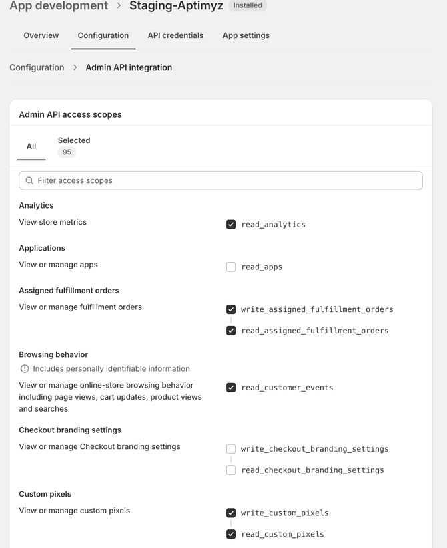
Task: Uncheck the read_analytics scope
Action: click(231, 225)
